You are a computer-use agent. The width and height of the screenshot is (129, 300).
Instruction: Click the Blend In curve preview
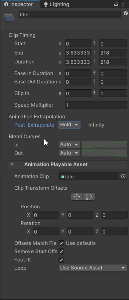[x=104, y=145]
